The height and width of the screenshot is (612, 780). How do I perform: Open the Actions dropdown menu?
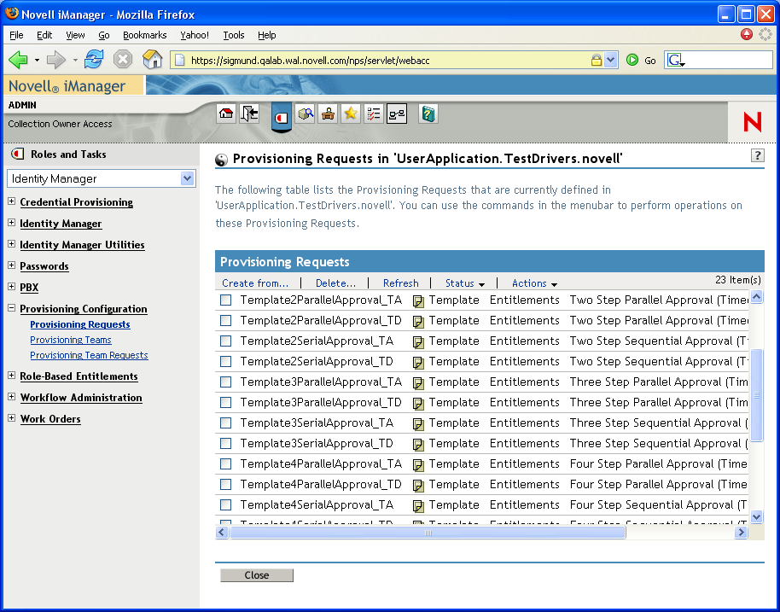(534, 283)
